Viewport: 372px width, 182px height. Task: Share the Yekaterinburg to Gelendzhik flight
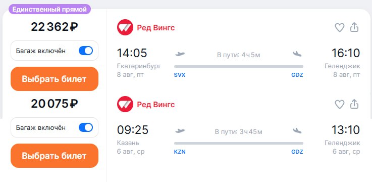pos(354,27)
